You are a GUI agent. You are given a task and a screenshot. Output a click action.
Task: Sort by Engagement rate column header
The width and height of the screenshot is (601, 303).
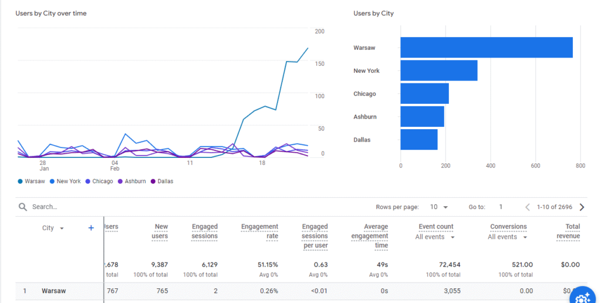(x=259, y=231)
